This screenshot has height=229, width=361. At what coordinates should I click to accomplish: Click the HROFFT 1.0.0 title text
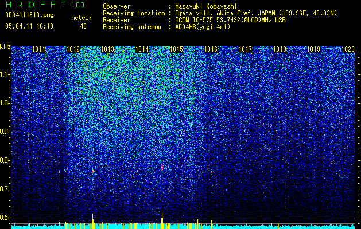tap(45, 5)
